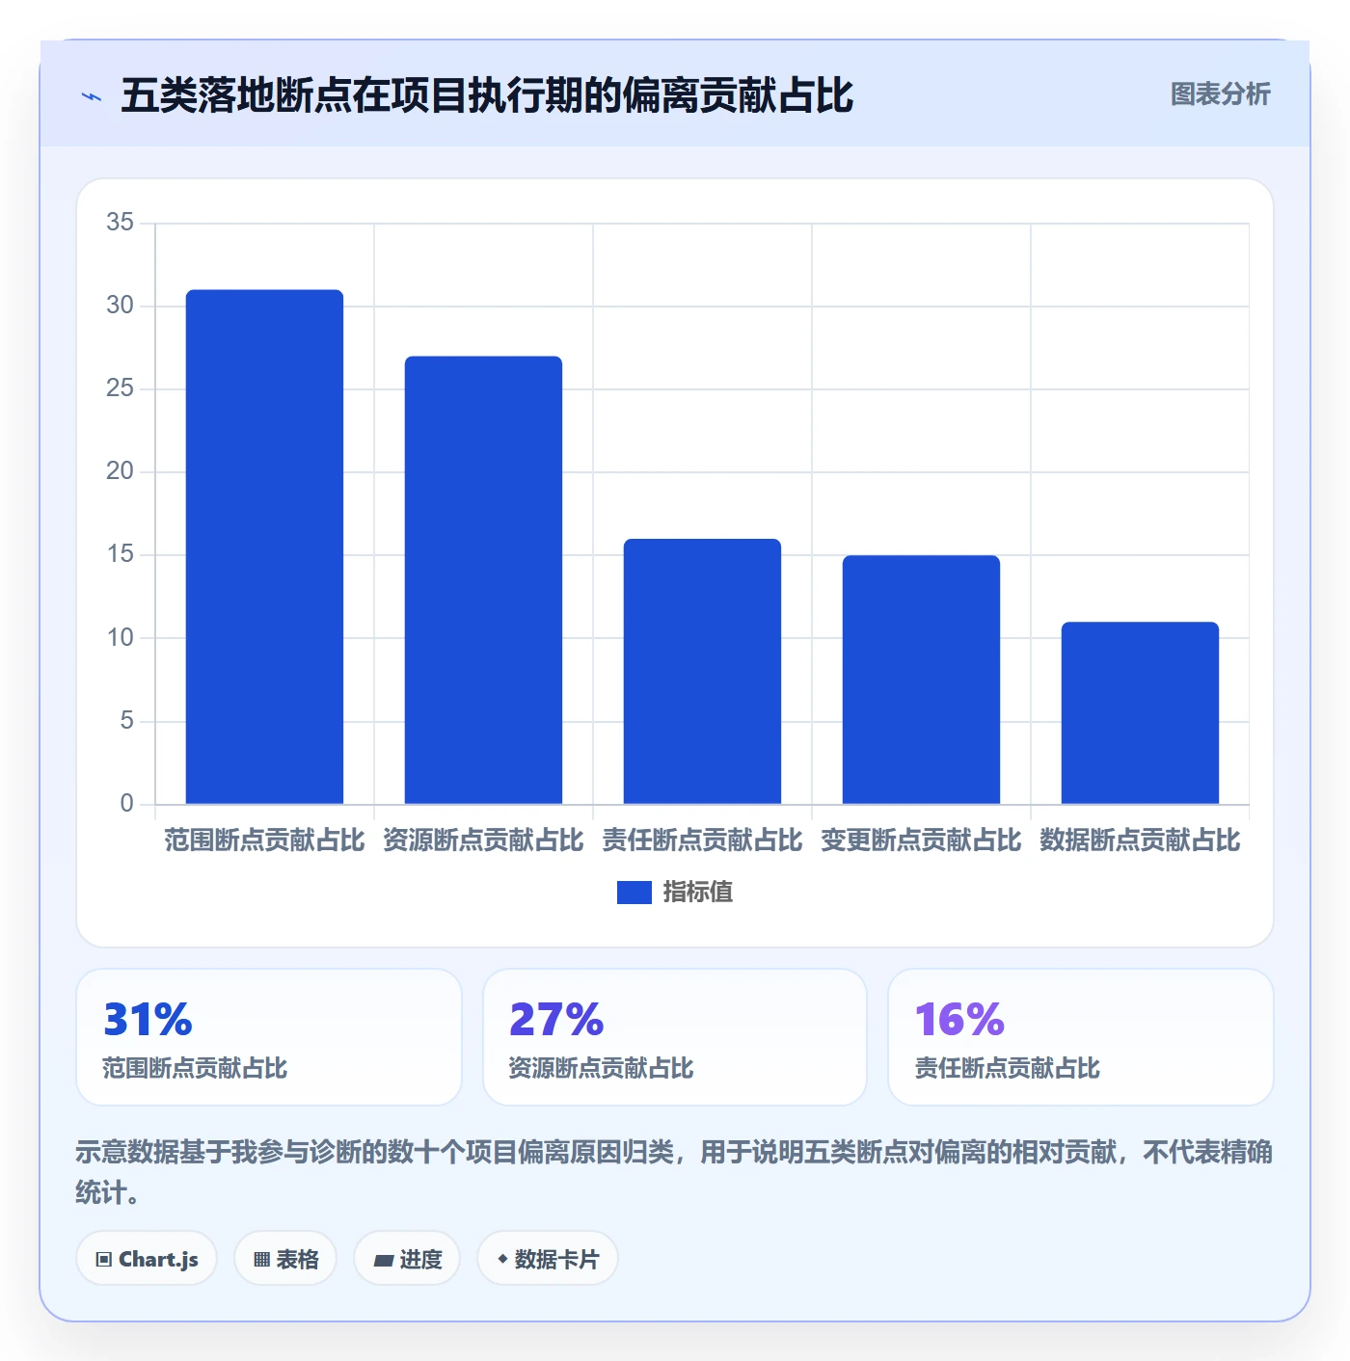Toggle the 指标值 legend color swatch
1350x1361 pixels.
point(634,893)
